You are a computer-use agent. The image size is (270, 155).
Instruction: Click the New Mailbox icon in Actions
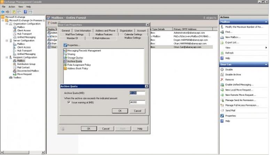click(x=222, y=37)
